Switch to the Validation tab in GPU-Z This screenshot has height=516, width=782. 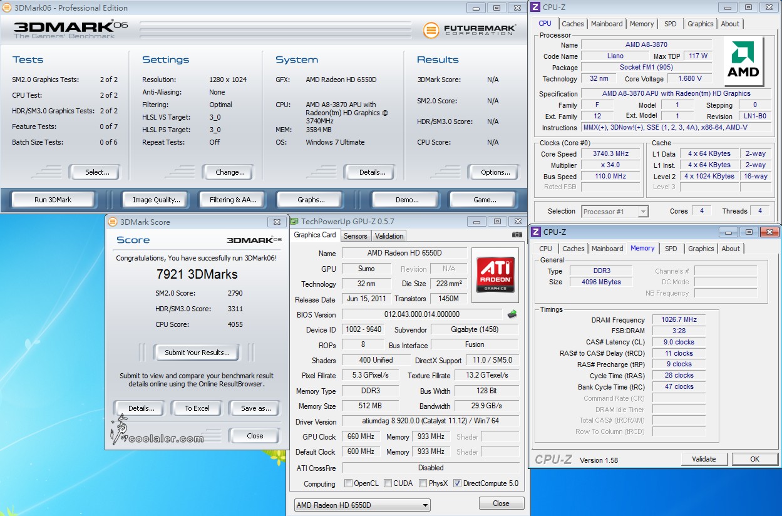389,236
